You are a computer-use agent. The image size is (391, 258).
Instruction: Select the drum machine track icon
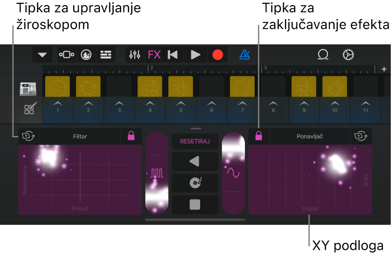(x=28, y=89)
